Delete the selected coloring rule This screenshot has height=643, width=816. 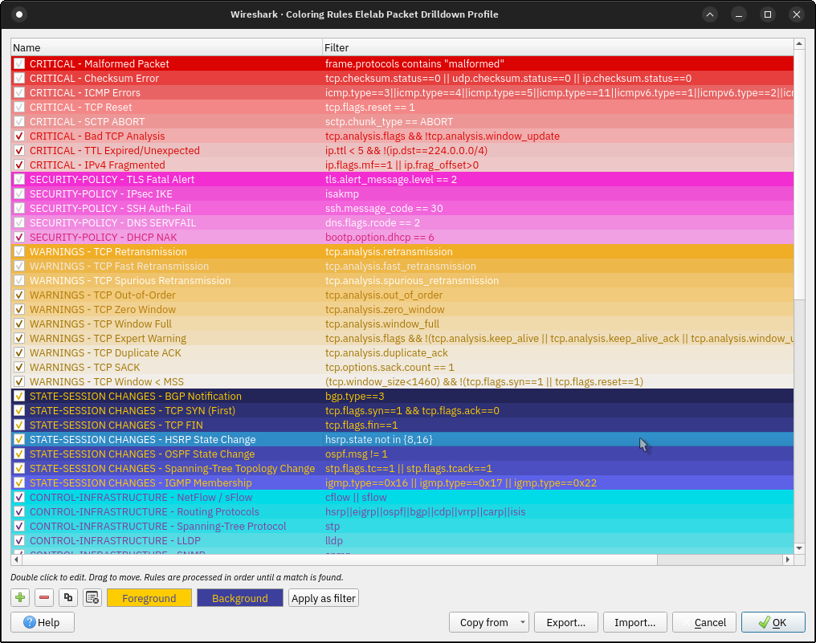click(43, 597)
